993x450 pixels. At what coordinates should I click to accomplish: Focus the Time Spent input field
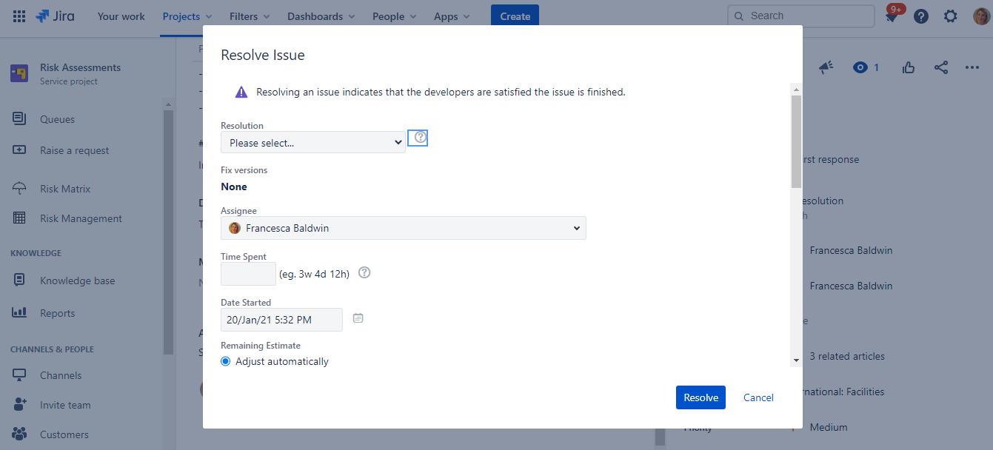[248, 274]
